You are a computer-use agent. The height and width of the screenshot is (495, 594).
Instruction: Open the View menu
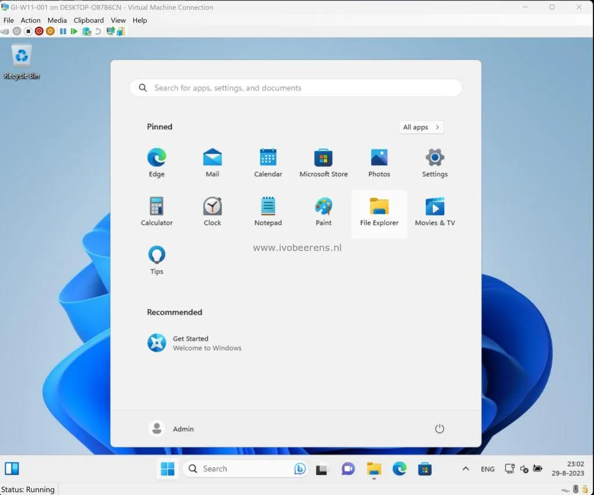pyautogui.click(x=118, y=20)
